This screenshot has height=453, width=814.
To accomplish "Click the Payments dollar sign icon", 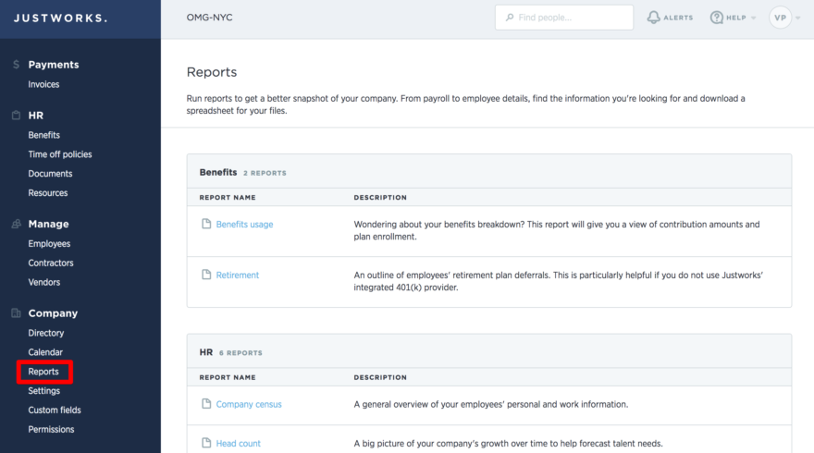I will (16, 65).
